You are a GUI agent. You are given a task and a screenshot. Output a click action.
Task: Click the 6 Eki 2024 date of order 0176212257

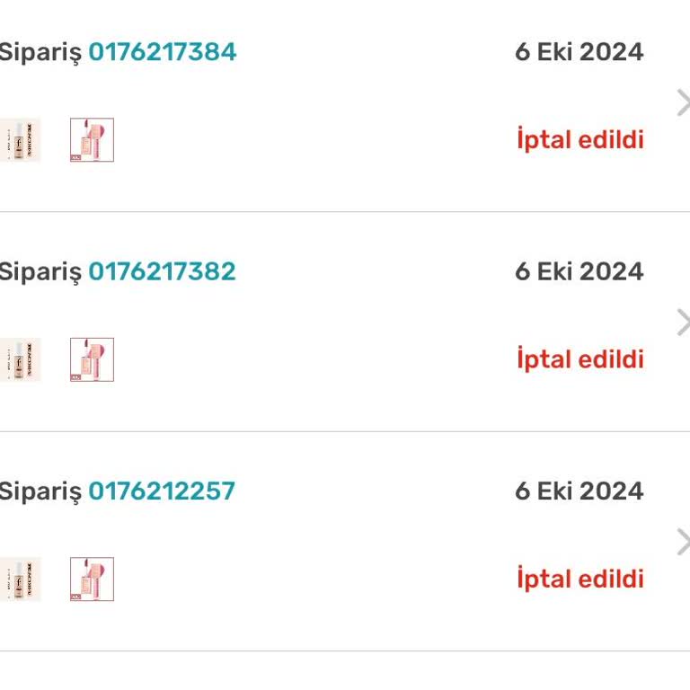[x=579, y=491]
